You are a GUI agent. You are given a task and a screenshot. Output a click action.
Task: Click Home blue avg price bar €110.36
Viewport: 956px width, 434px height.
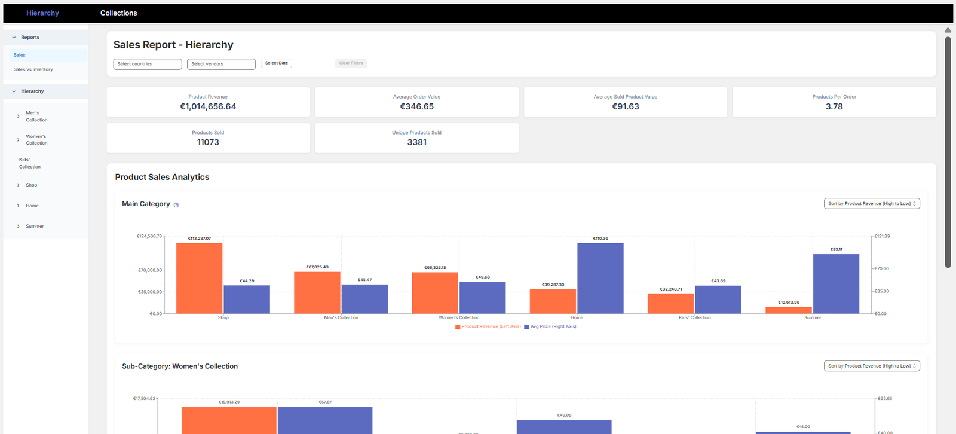pyautogui.click(x=600, y=278)
